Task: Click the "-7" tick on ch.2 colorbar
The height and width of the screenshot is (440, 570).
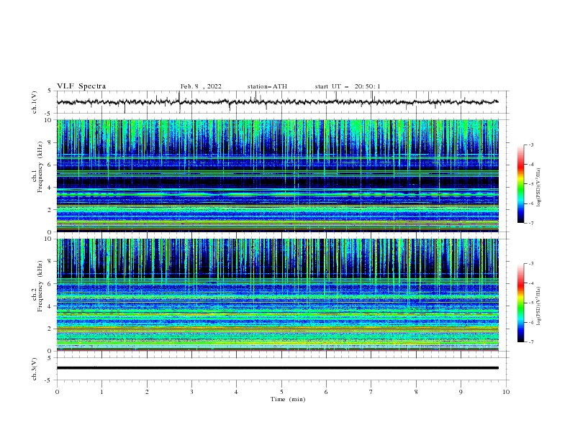Action: coord(530,342)
